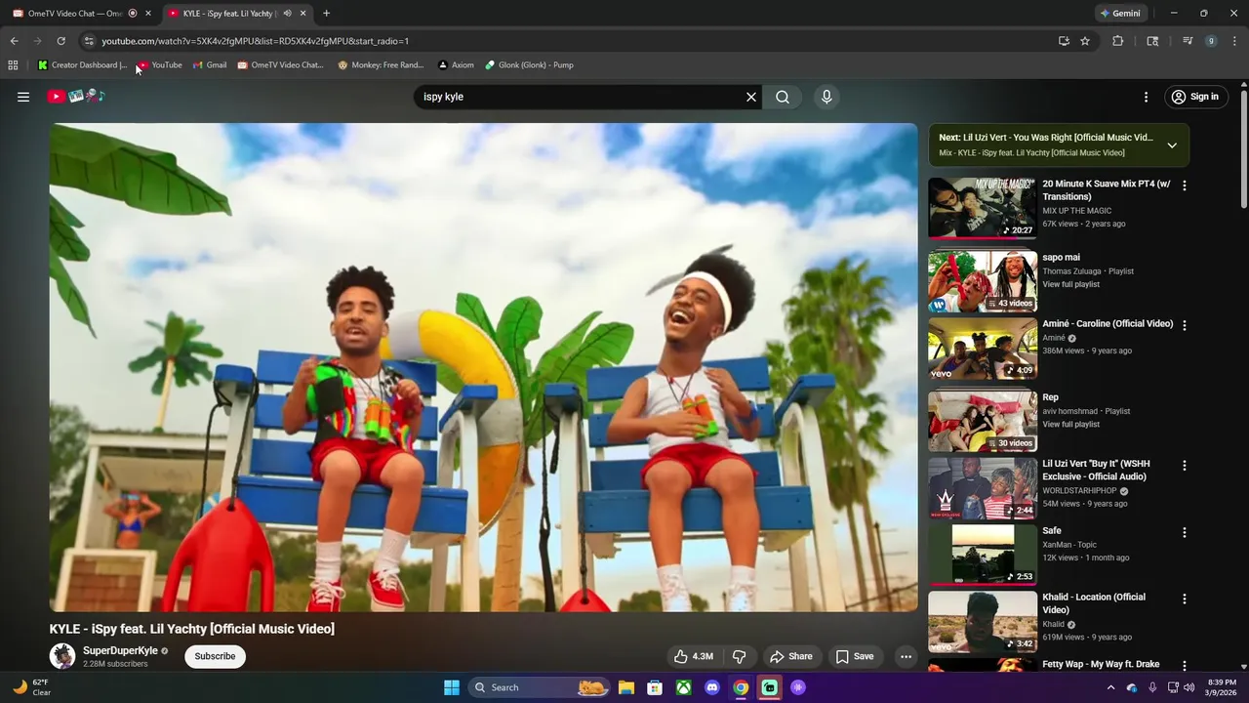The height and width of the screenshot is (703, 1249).
Task: Open the Chrome apps grid in bookmarks bar
Action: tap(13, 65)
